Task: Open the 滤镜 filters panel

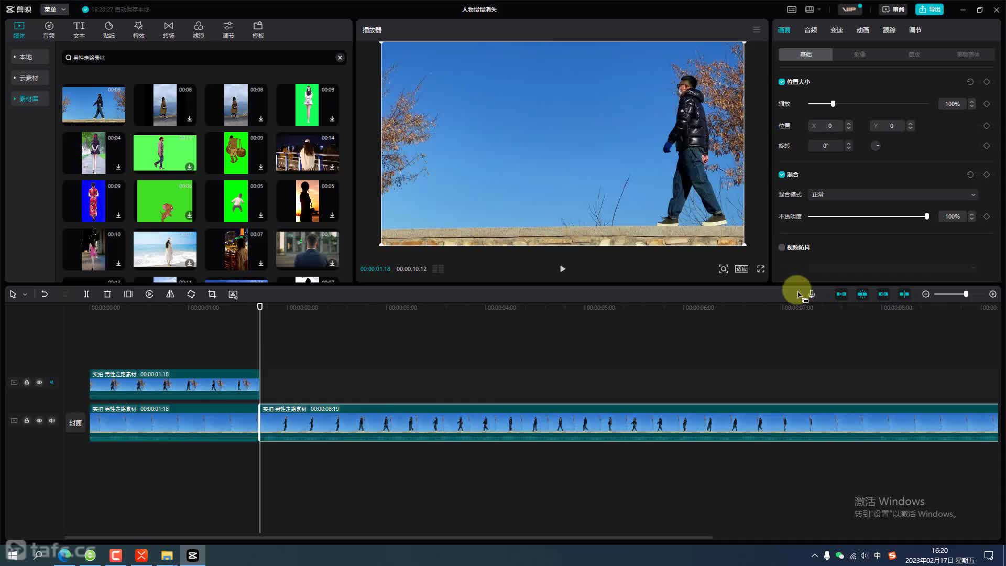Action: 199,30
